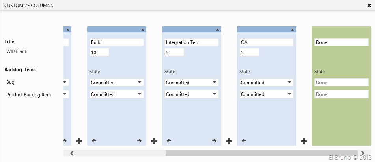Open Bug state dropdown in Build column
375x162 pixels.
click(116, 83)
